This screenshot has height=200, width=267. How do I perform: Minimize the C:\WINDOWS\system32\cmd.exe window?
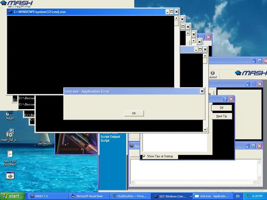(167, 12)
